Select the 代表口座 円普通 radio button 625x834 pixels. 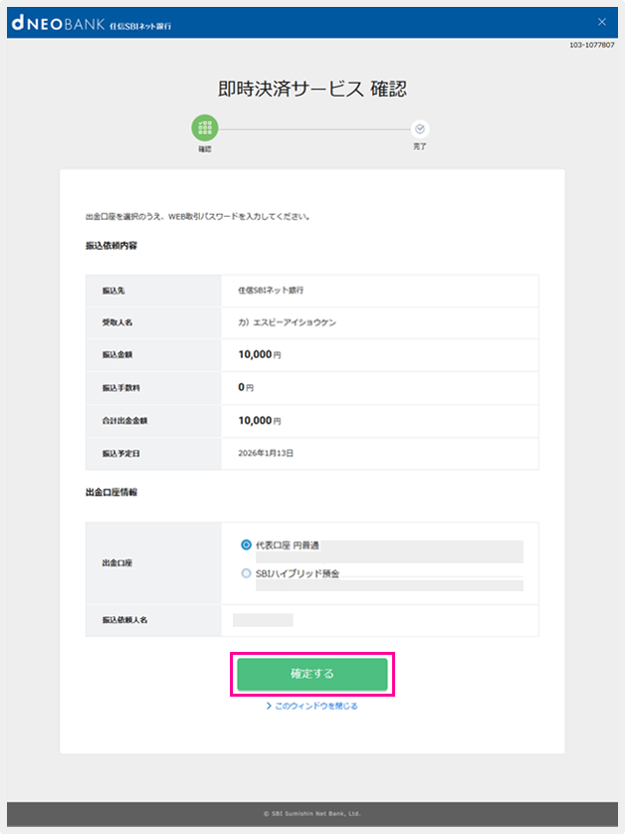(x=247, y=544)
